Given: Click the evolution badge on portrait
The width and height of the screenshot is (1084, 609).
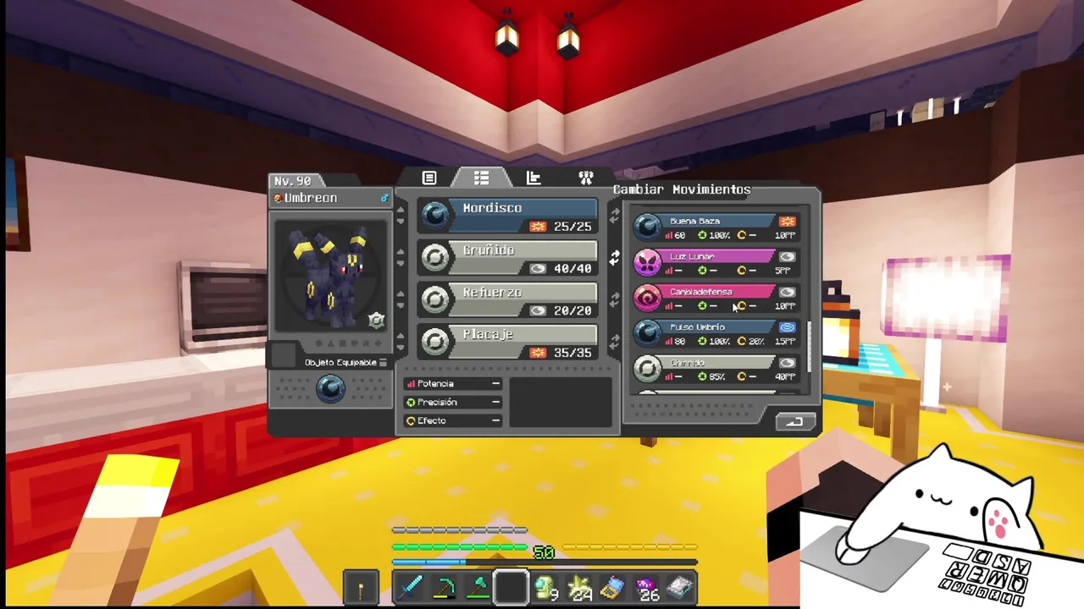Looking at the screenshot, I should pyautogui.click(x=377, y=320).
